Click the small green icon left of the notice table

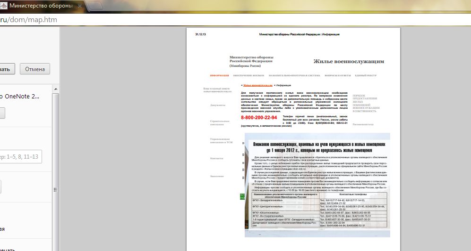pyautogui.click(x=242, y=196)
